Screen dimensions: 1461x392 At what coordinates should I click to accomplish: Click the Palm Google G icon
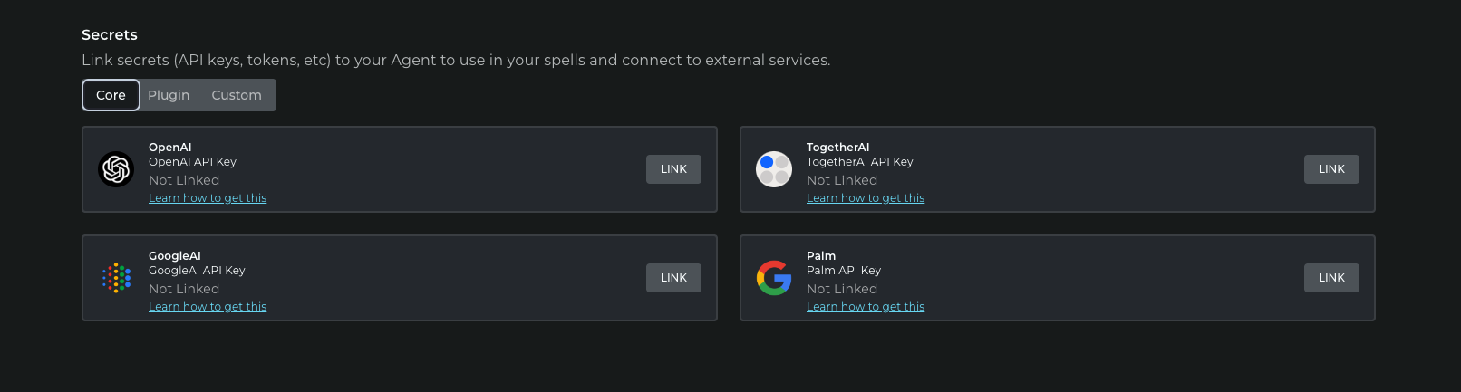pos(774,278)
